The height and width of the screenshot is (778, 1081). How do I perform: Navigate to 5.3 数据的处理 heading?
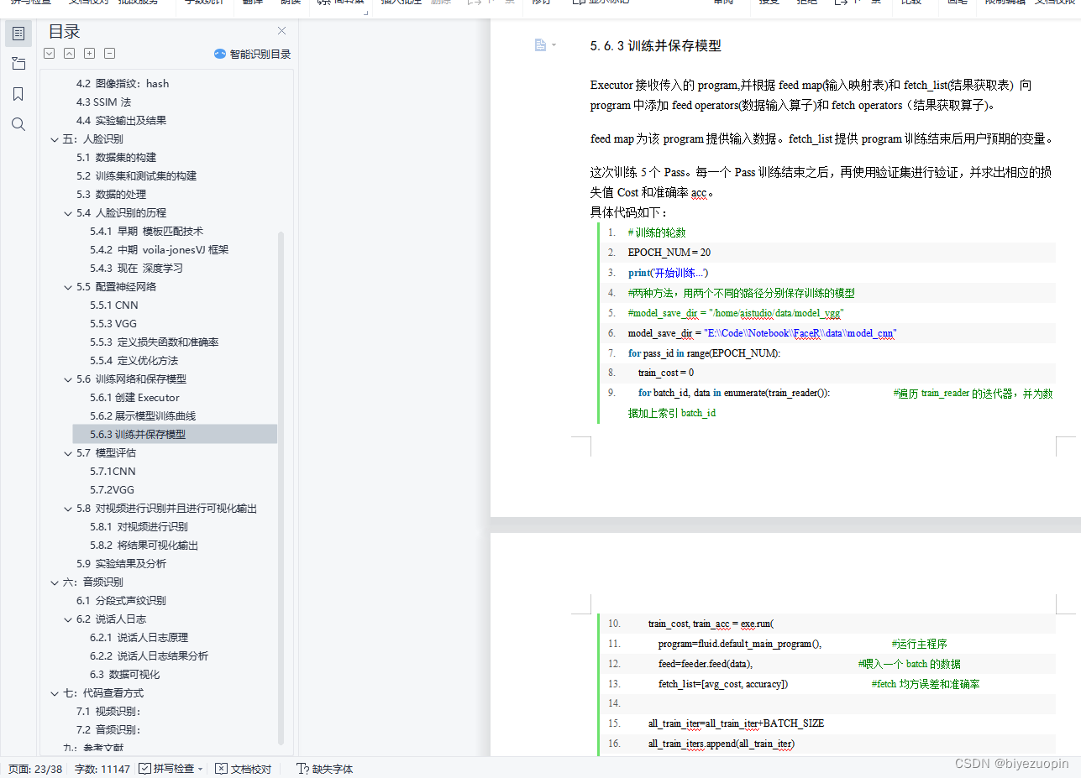click(111, 195)
